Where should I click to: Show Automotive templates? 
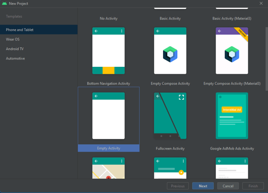pos(39,58)
